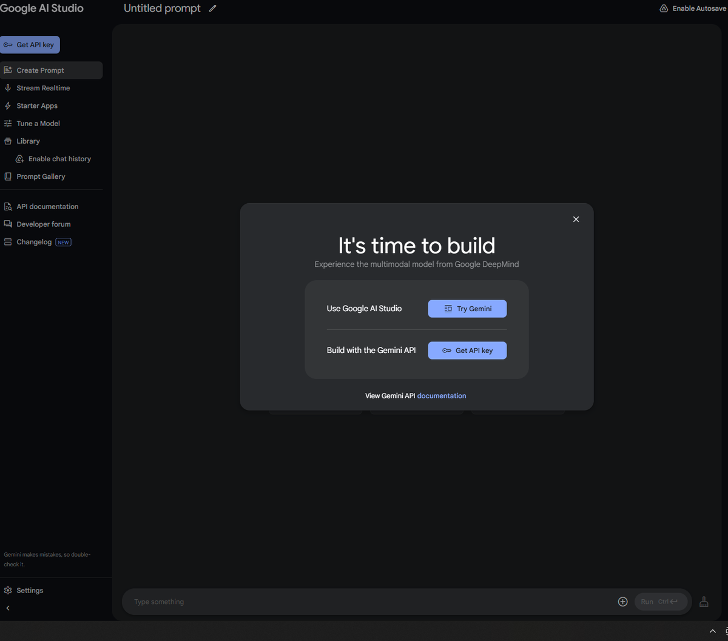Click Gemini makes mistakes disclaimer text
The image size is (728, 641).
click(47, 559)
